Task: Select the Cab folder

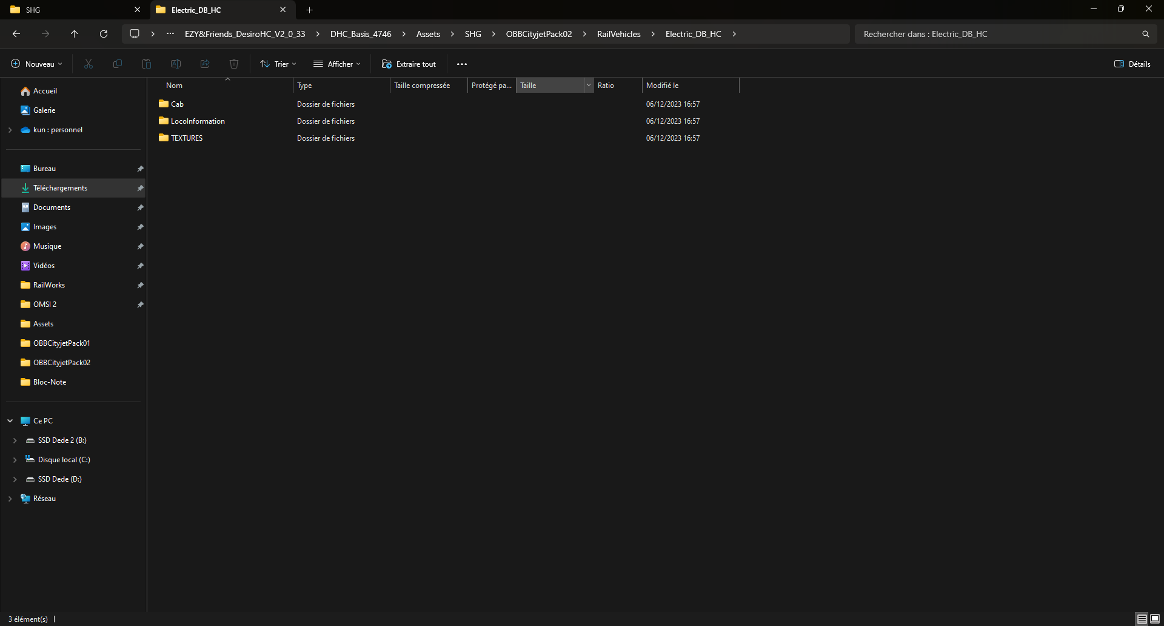Action: click(177, 104)
